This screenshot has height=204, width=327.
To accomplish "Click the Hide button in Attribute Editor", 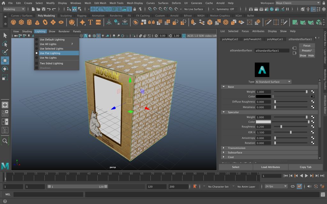I will click(x=311, y=55).
